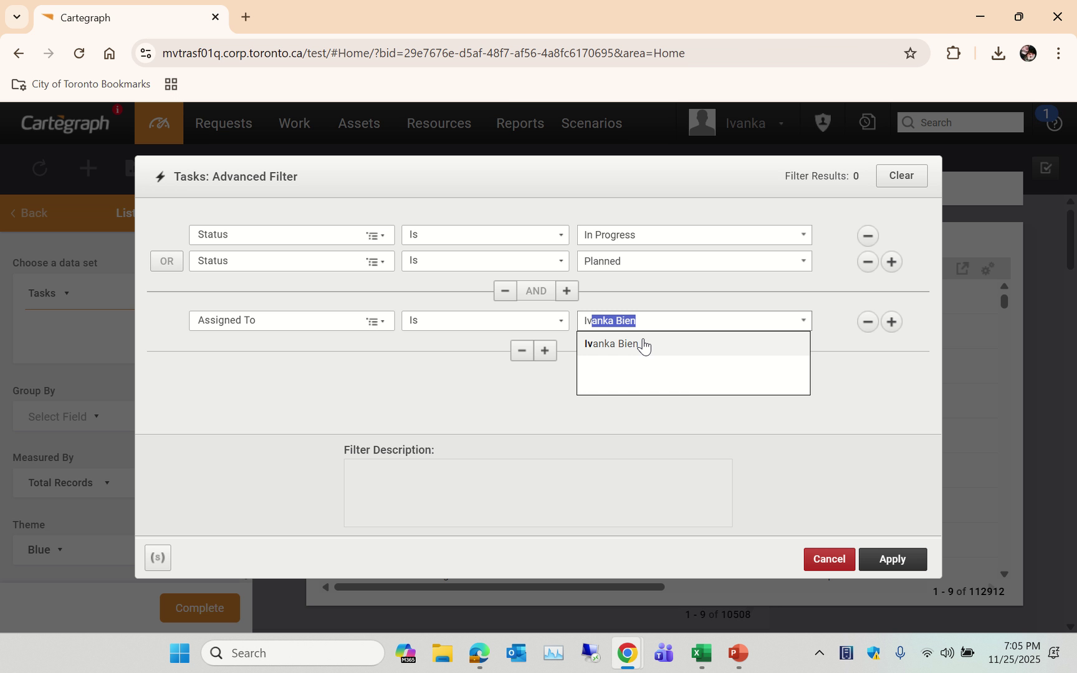Open the Reports menu
The width and height of the screenshot is (1077, 673).
pyautogui.click(x=520, y=123)
